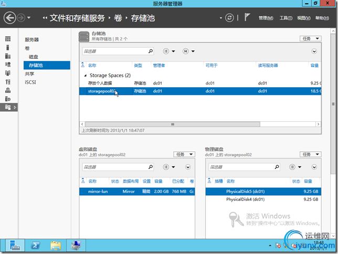This screenshot has height=254, width=338.
Task: Click the refresh icon in the header
Action: pyautogui.click(x=229, y=18)
